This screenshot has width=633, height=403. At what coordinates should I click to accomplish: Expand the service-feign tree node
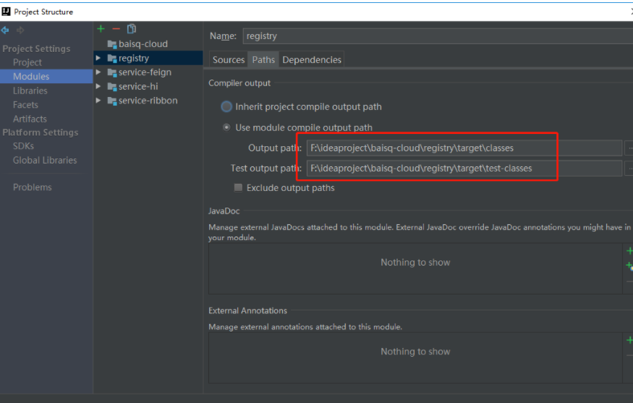coord(98,72)
